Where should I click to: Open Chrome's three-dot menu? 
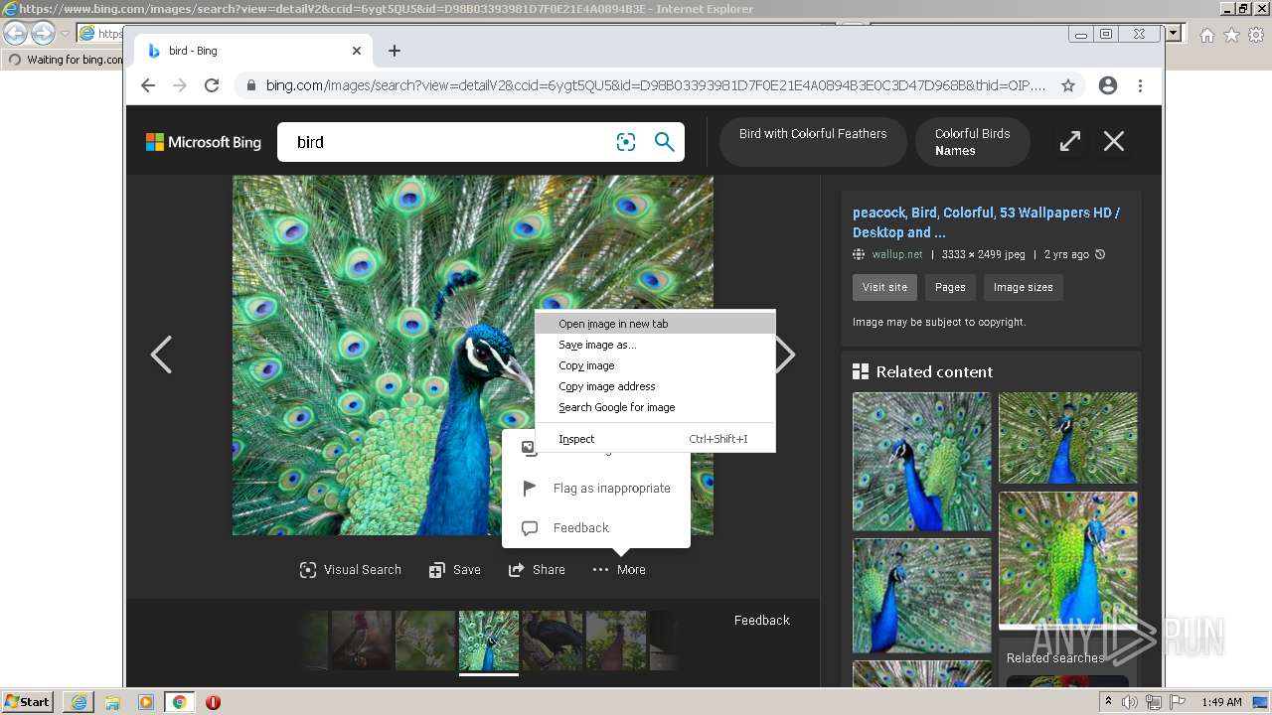(1141, 85)
